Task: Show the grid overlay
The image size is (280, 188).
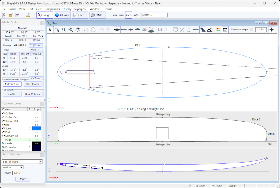Action: (x=168, y=30)
